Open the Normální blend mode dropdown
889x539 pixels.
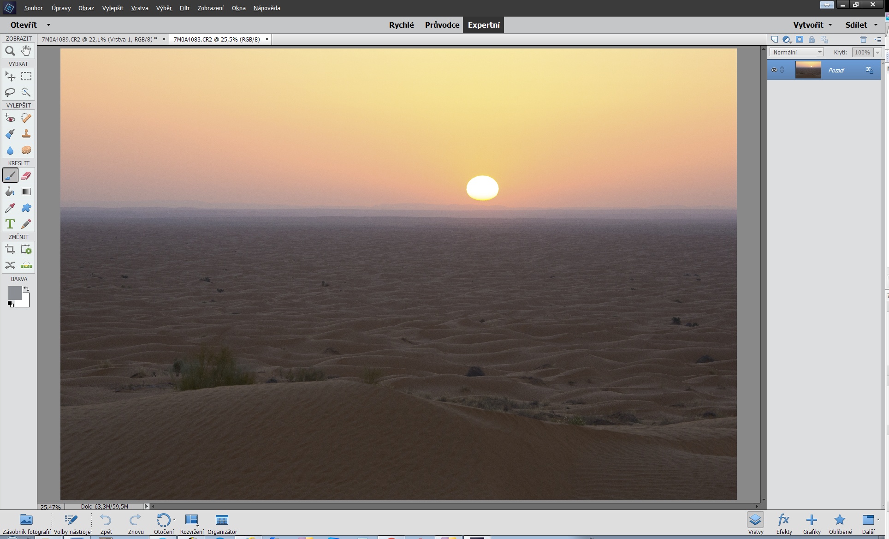click(796, 52)
